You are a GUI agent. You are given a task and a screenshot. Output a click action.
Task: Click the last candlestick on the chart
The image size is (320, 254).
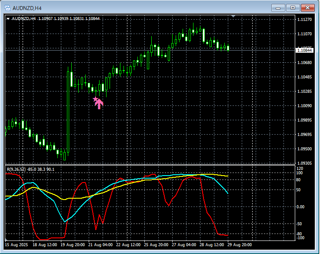coord(228,48)
